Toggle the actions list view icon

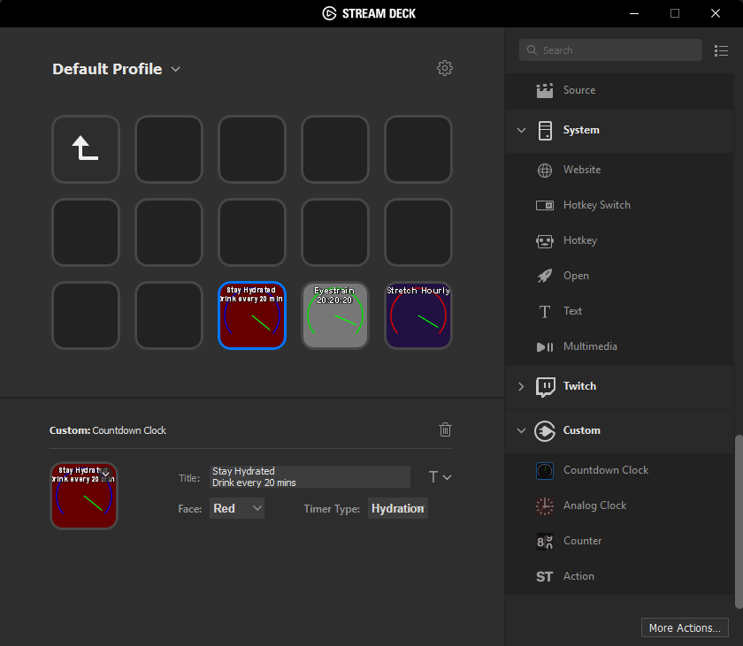[721, 50]
